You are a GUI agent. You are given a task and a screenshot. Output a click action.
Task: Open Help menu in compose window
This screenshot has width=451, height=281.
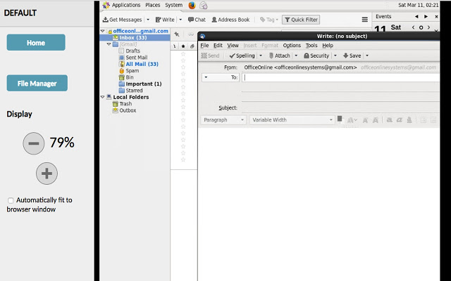[328, 45]
